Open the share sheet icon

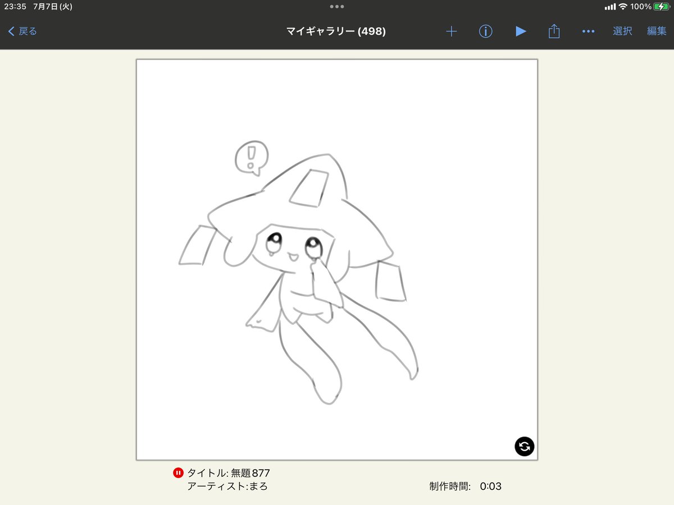(554, 31)
